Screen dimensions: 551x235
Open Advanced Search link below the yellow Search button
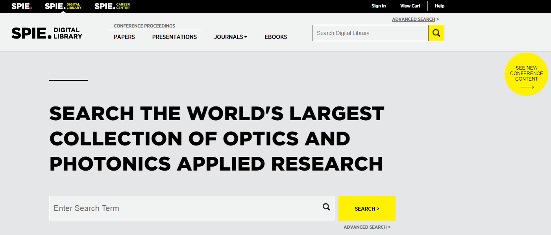tap(367, 227)
